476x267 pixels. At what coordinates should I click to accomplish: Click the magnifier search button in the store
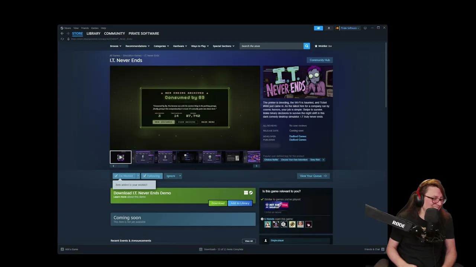pos(307,46)
